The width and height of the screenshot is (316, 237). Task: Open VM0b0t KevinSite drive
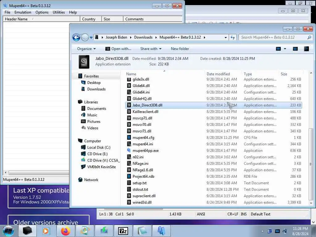[x=101, y=167]
